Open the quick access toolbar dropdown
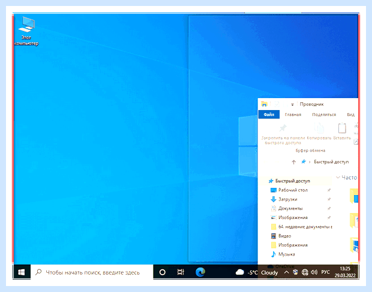 pyautogui.click(x=293, y=104)
